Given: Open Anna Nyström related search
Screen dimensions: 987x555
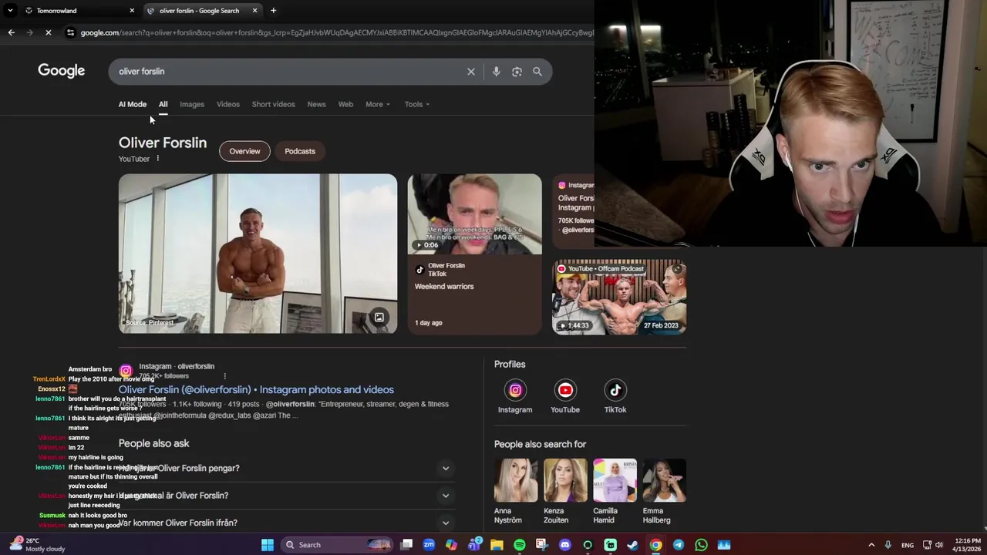Looking at the screenshot, I should (x=515, y=491).
